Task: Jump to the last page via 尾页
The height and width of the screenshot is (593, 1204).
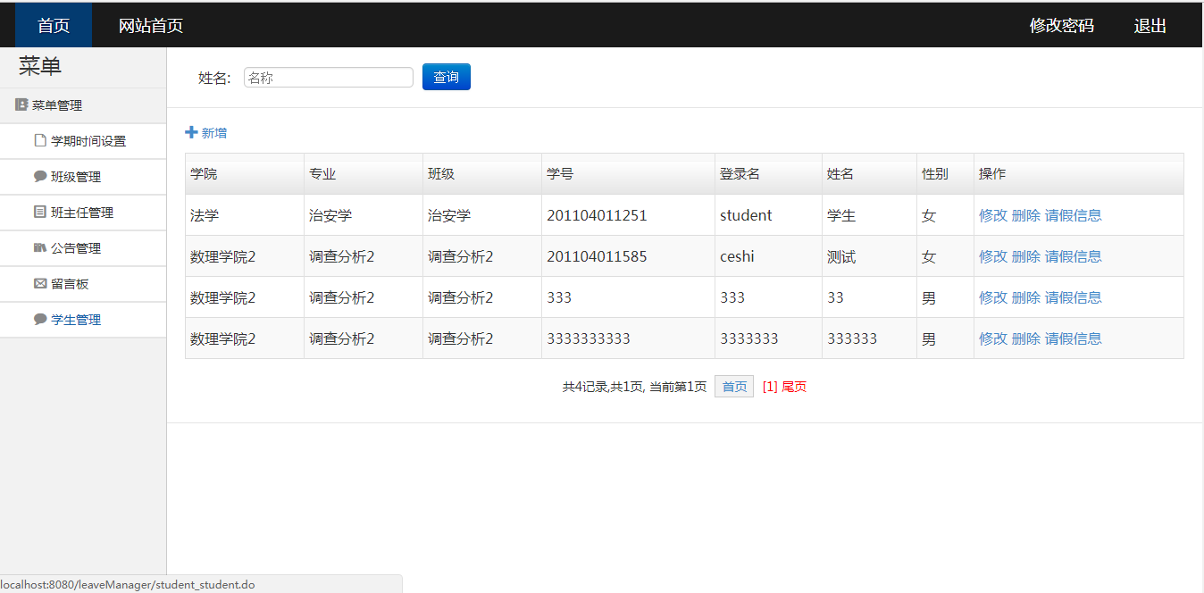Action: coord(794,387)
